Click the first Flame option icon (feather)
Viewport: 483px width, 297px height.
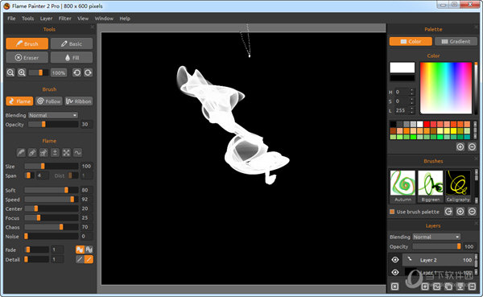coord(21,152)
